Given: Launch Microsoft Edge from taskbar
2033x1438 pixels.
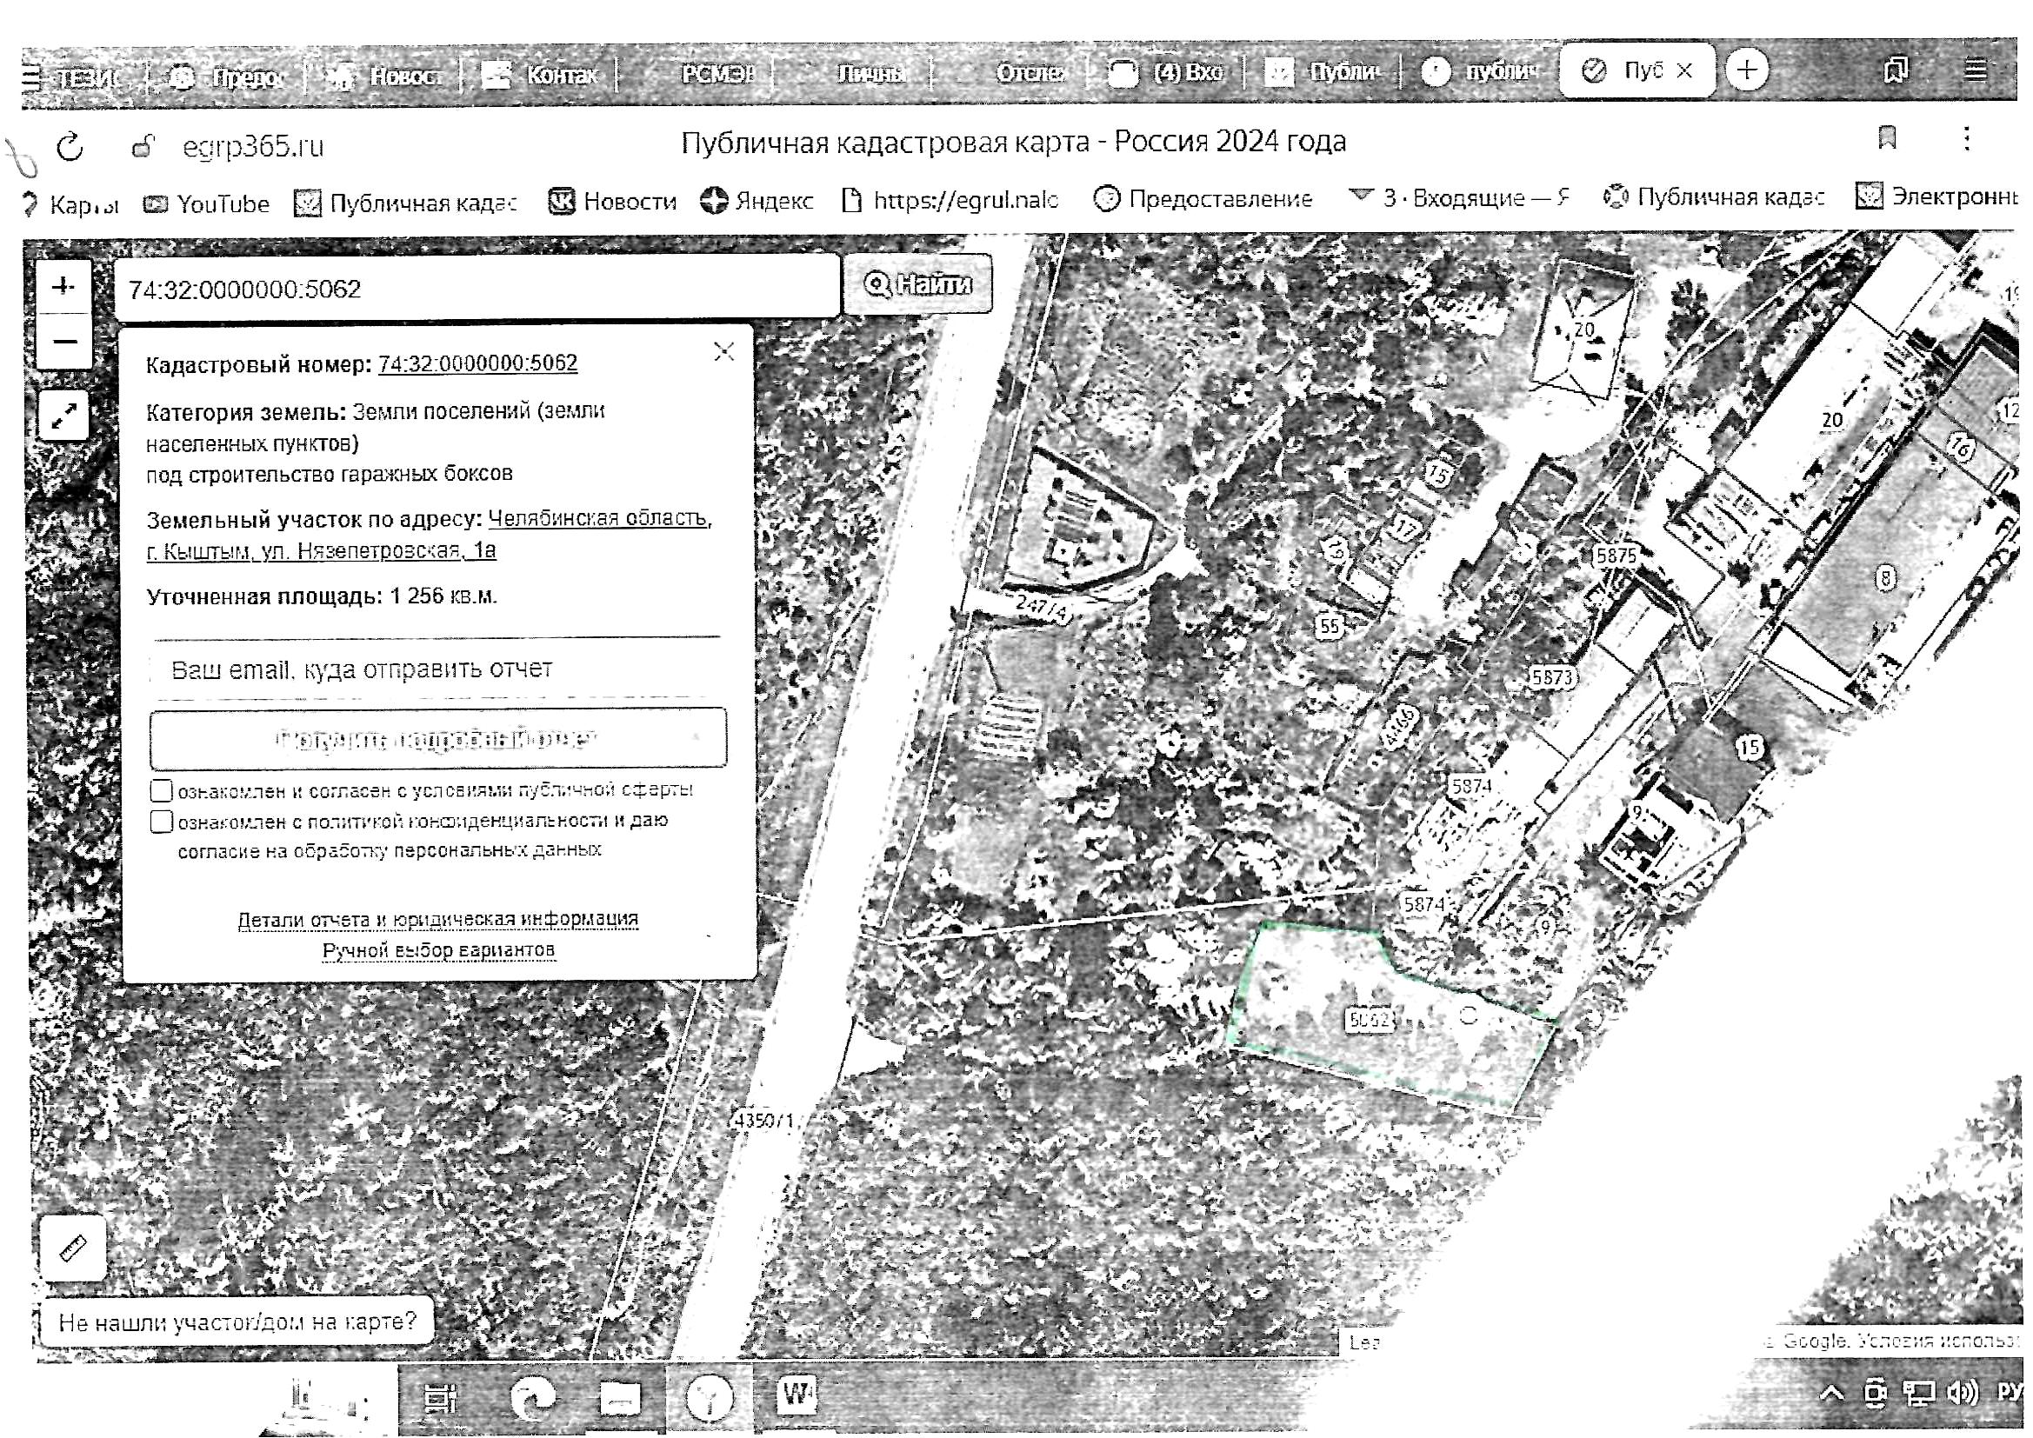Looking at the screenshot, I should tap(532, 1399).
